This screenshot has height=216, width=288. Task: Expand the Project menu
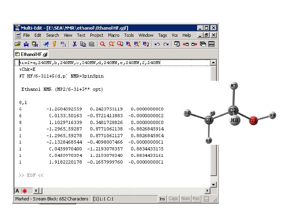(96, 35)
